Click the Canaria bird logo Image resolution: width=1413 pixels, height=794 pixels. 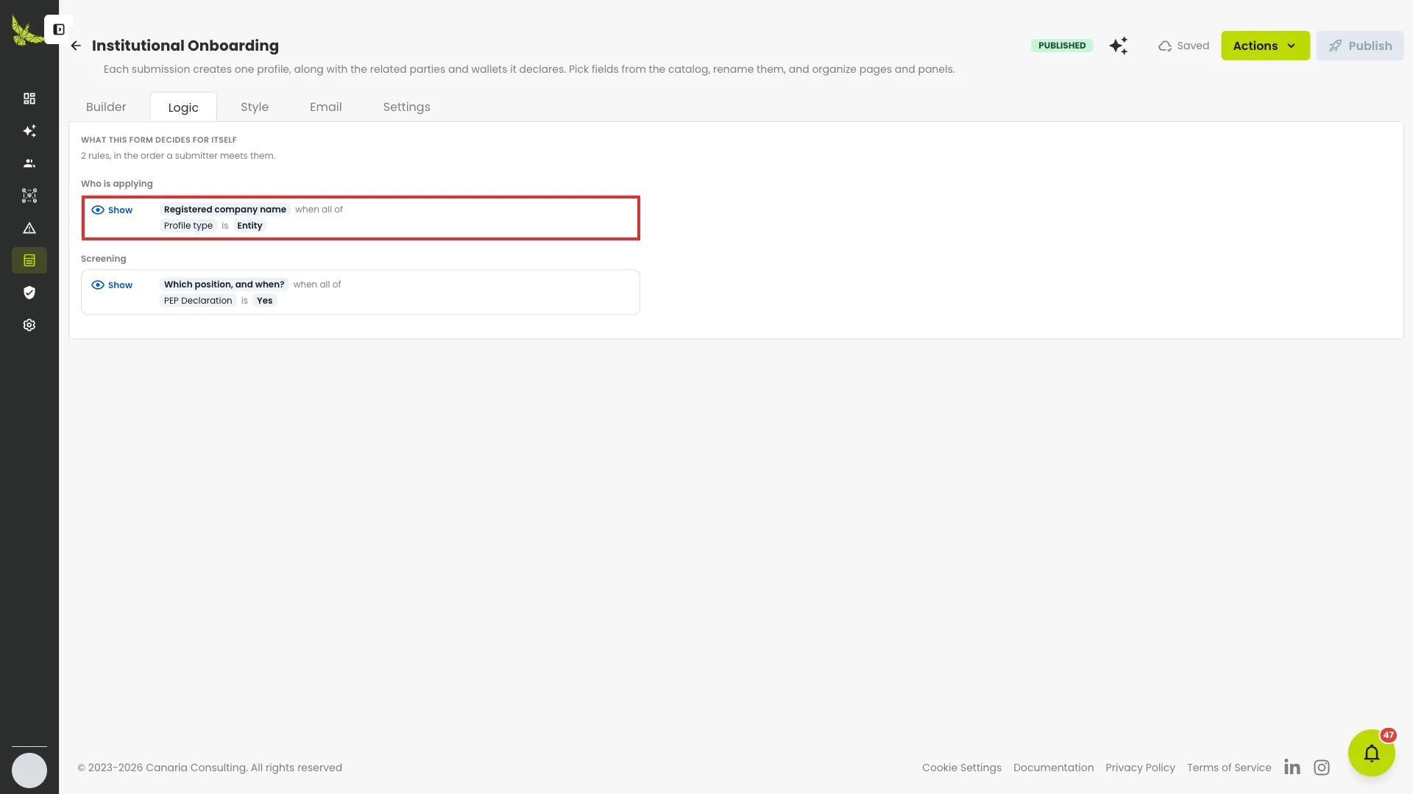26,31
